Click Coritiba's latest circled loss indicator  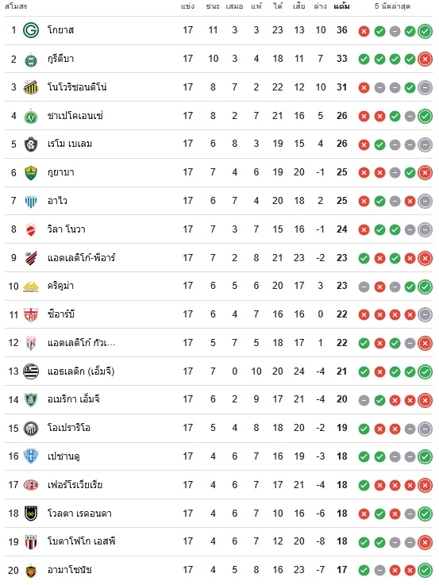[425, 59]
